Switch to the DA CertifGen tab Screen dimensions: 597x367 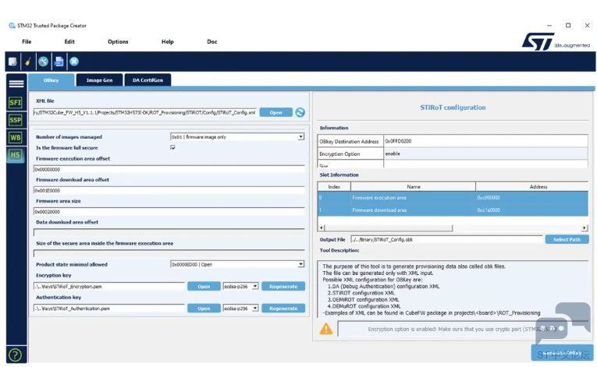click(x=147, y=80)
